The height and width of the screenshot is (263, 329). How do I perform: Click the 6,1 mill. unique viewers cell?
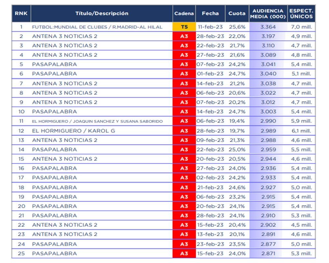click(301, 131)
